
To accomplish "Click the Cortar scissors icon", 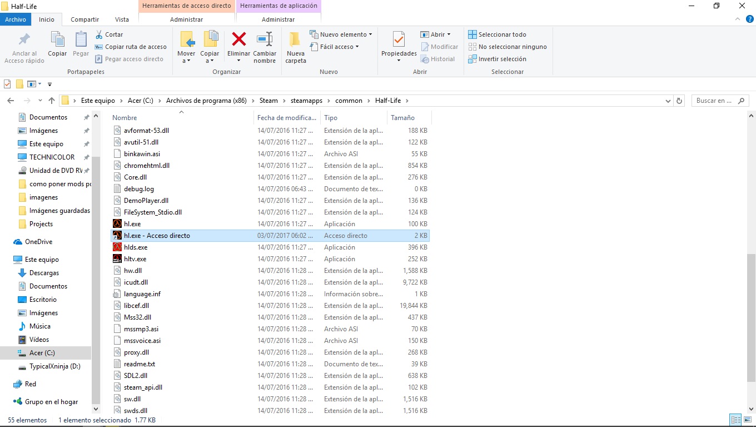I will coord(99,34).
